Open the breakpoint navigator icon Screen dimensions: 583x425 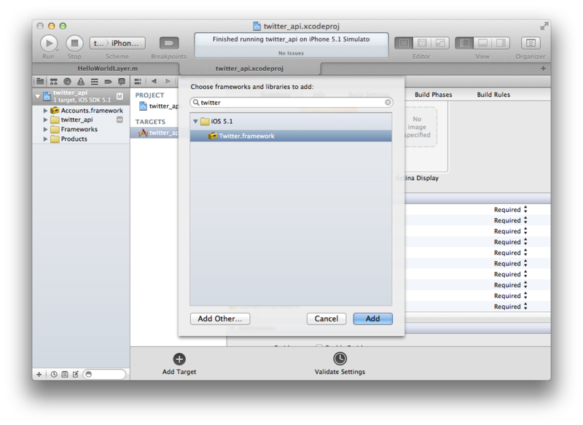click(x=108, y=82)
